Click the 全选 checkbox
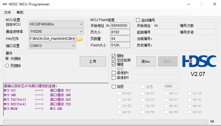221x126 pixels. [x=143, y=87]
